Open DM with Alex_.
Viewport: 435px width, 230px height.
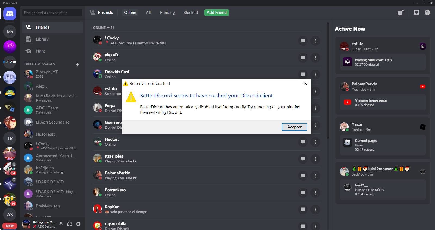pos(52,86)
